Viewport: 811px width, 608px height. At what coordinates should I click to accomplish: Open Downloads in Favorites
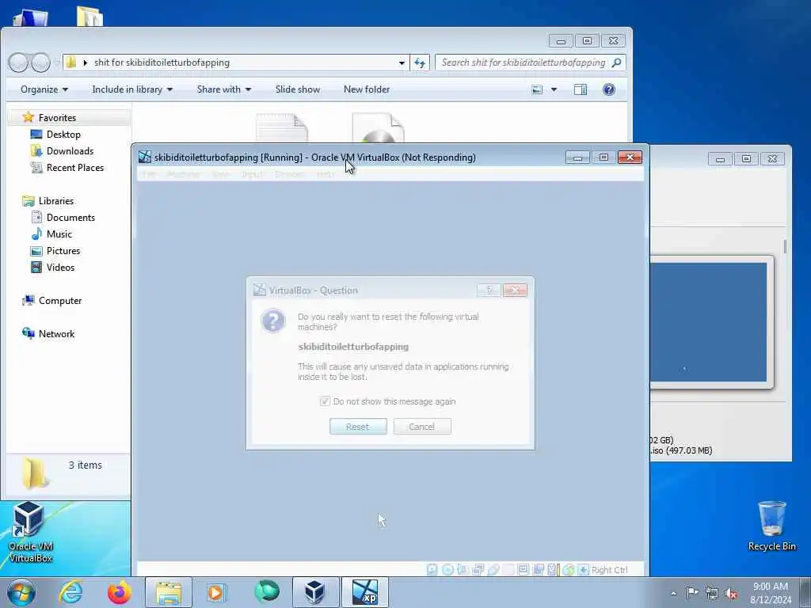click(70, 151)
